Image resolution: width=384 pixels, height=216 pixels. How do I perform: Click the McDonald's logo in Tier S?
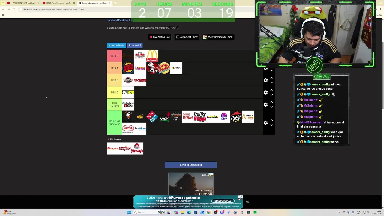(152, 56)
